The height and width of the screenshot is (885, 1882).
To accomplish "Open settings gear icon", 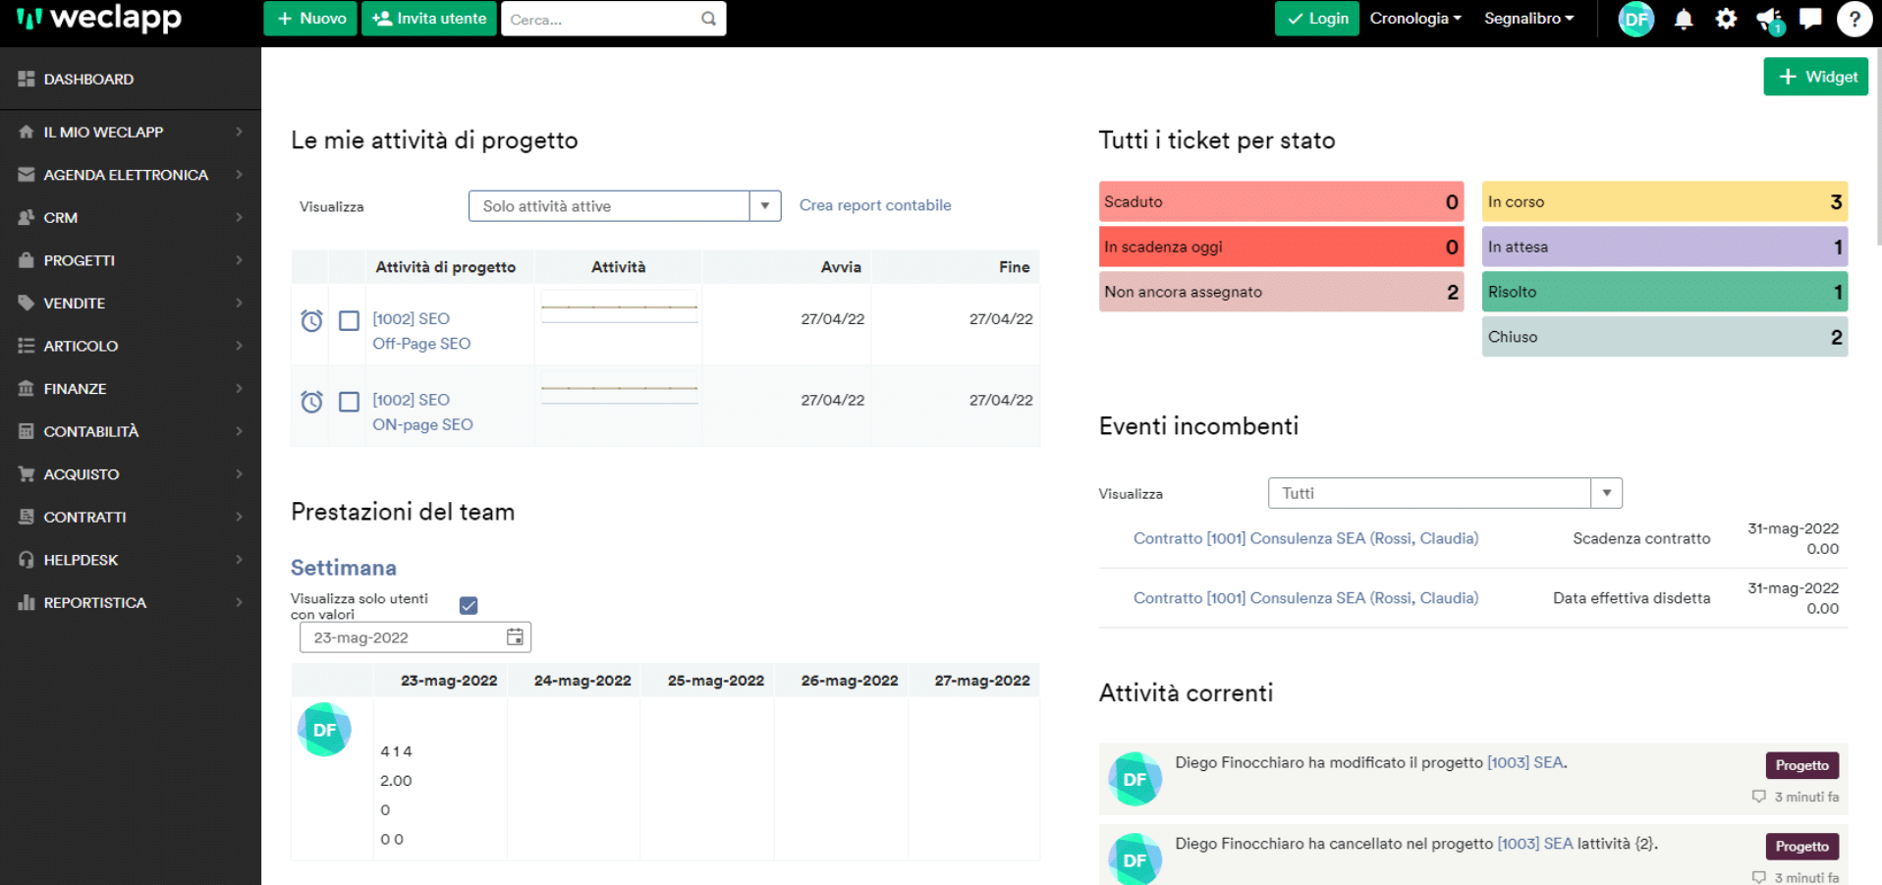I will [x=1726, y=19].
